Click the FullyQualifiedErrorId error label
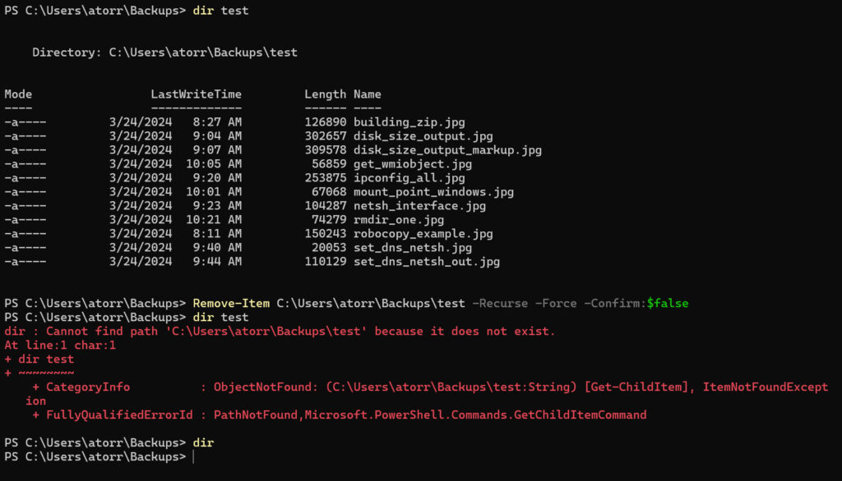The width and height of the screenshot is (842, 481). 115,415
